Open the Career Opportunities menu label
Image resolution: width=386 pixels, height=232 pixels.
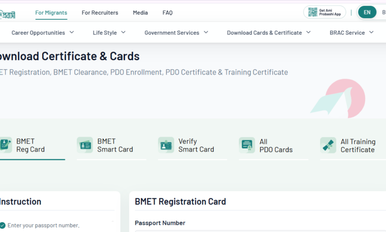point(38,33)
